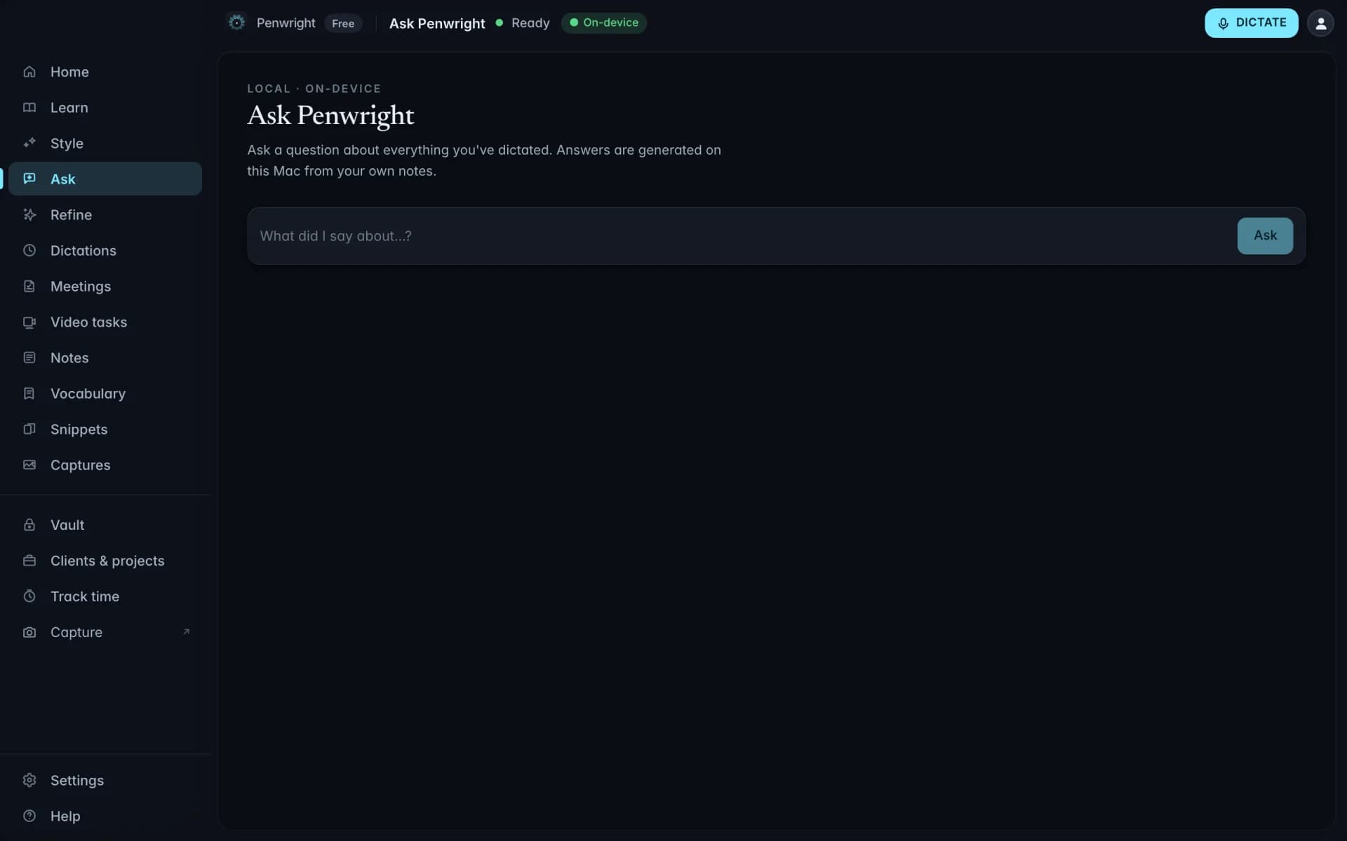Click the On-device status pill
The height and width of the screenshot is (841, 1347).
click(x=604, y=22)
